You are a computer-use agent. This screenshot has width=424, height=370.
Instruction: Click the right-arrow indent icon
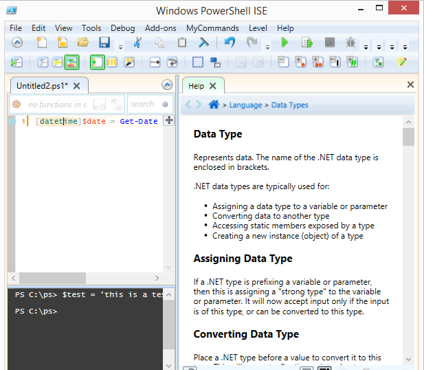155,63
